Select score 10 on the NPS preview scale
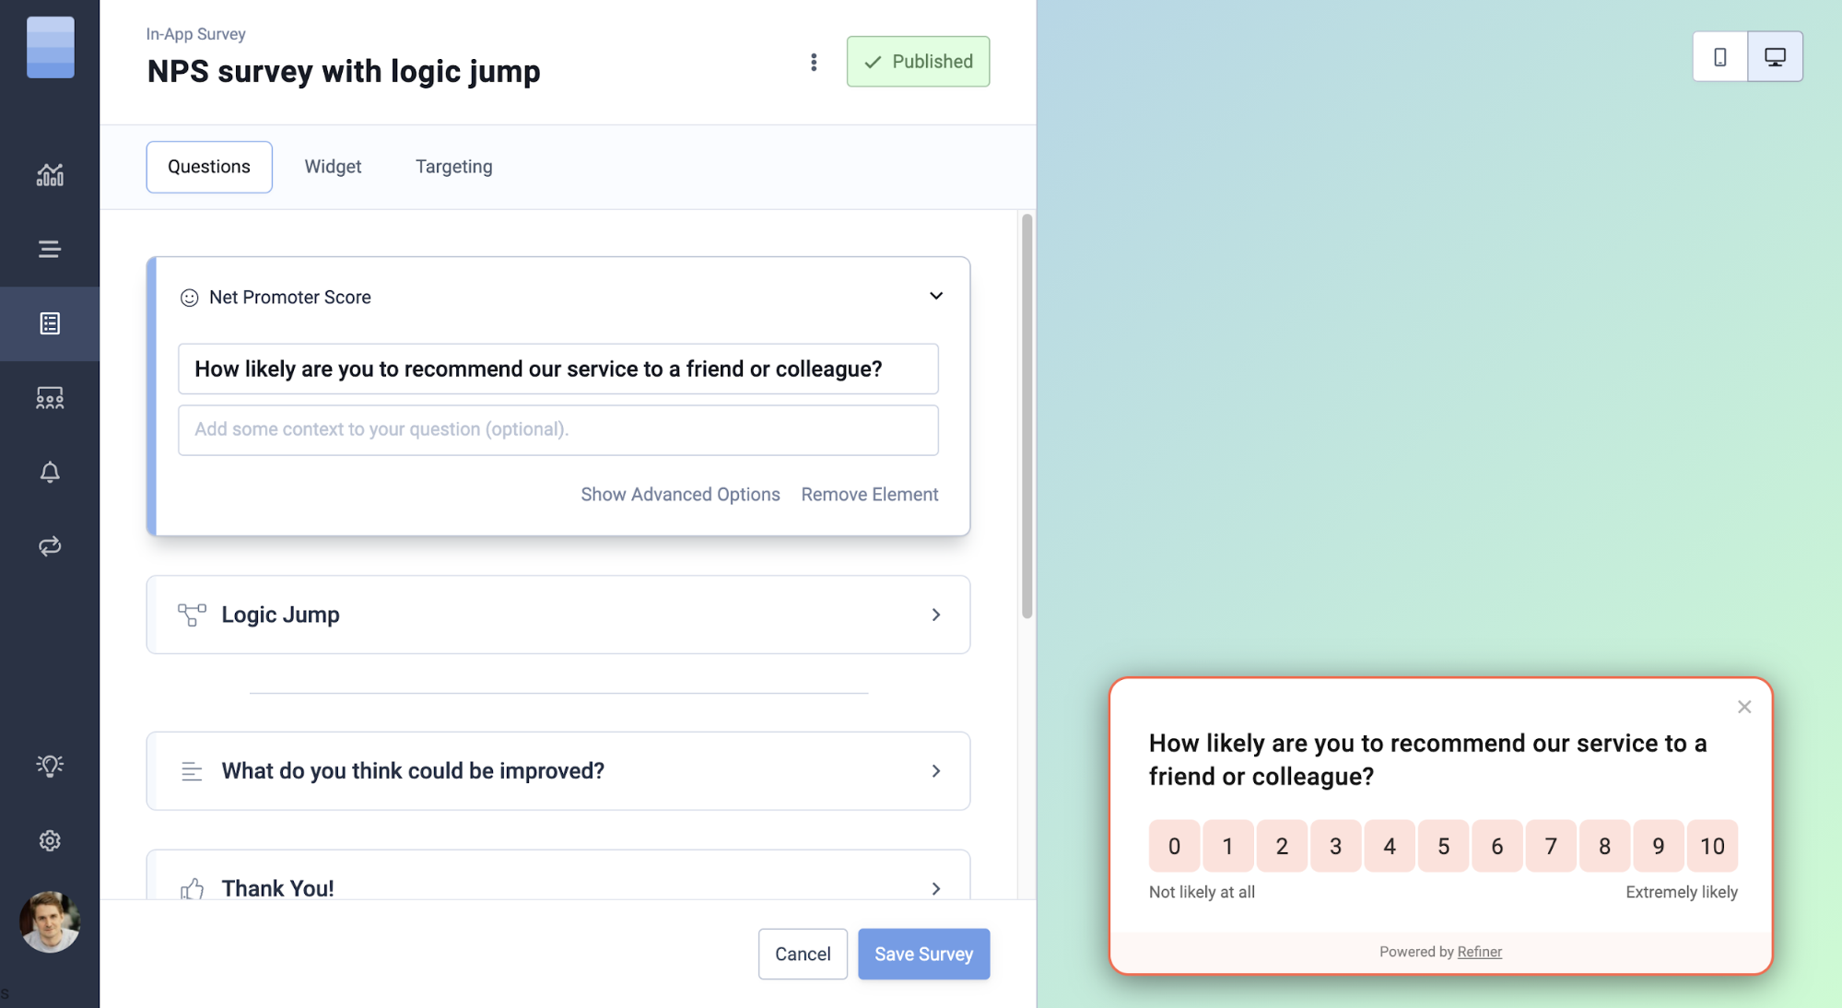The image size is (1842, 1008). 1712,845
